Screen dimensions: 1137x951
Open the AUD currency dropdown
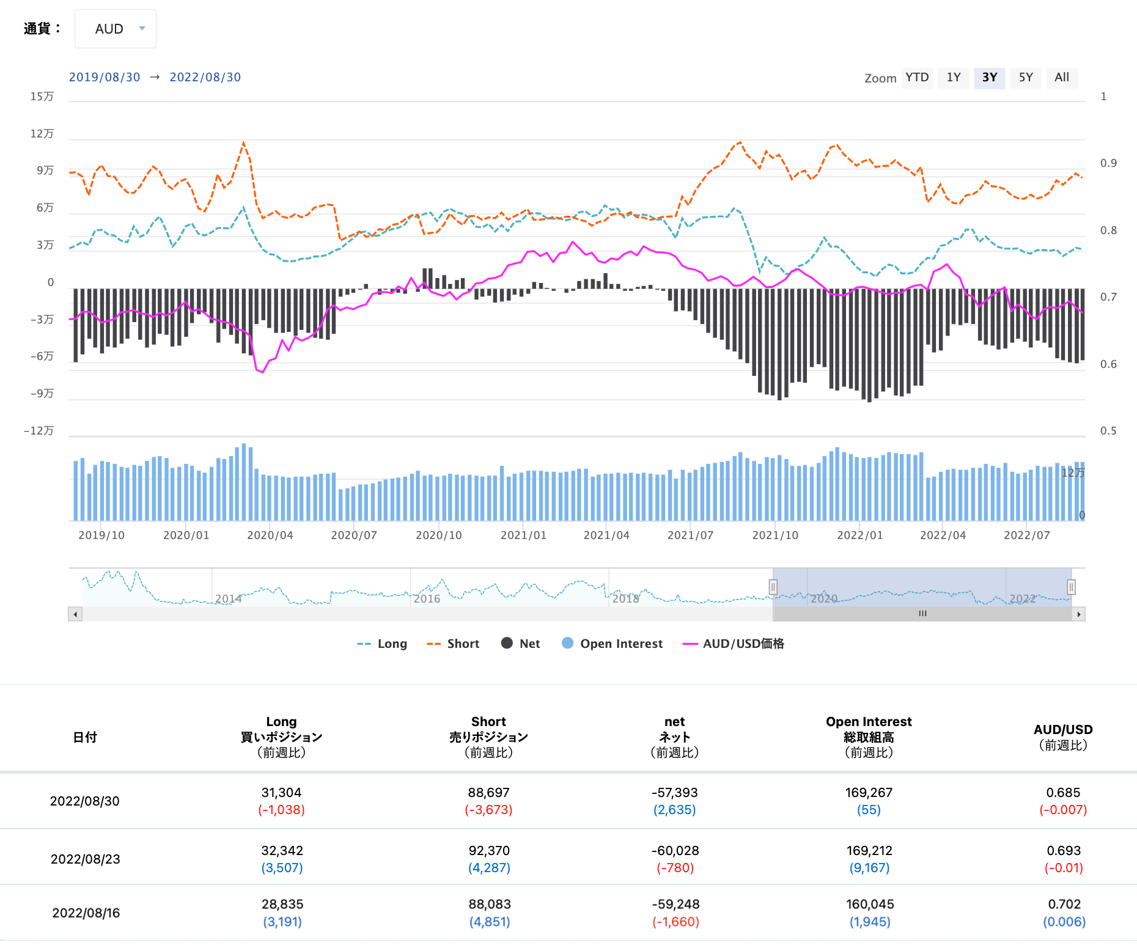[115, 29]
